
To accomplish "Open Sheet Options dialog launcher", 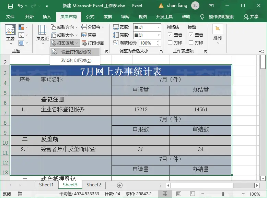I will (x=206, y=52).
